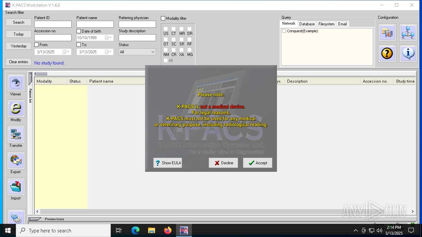Click the K-PACS taskbar icon
Screen dimensions: 422x237
coord(184,230)
